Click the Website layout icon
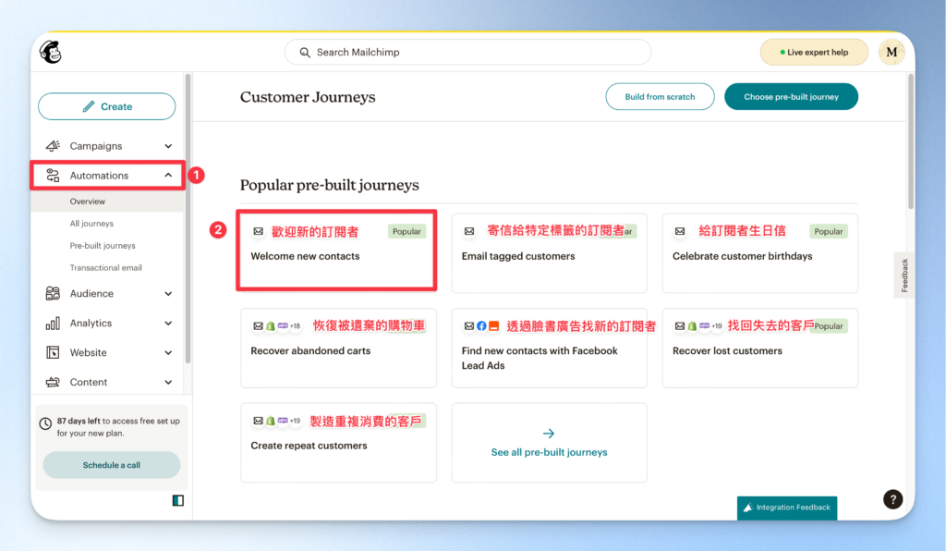The height and width of the screenshot is (551, 946). tap(53, 352)
